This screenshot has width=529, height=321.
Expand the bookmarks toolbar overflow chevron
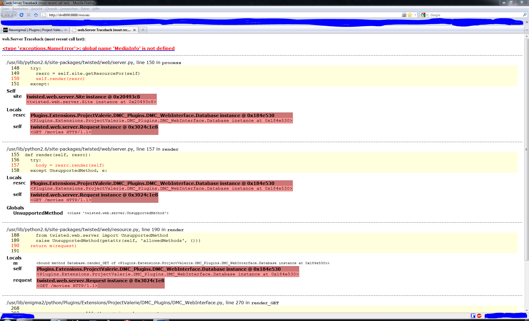tap(527, 22)
